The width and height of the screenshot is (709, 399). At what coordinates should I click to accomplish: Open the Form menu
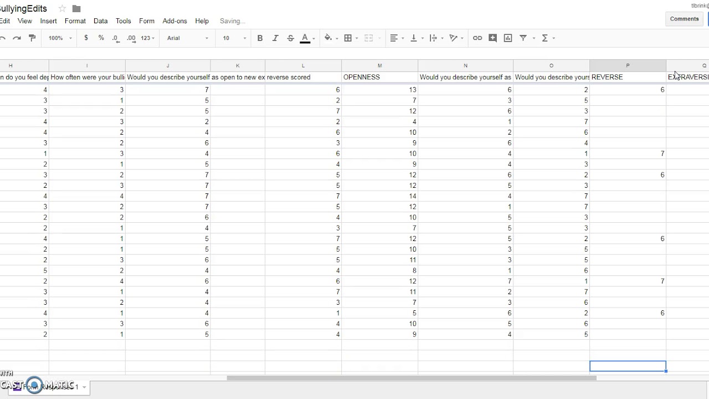(x=147, y=21)
